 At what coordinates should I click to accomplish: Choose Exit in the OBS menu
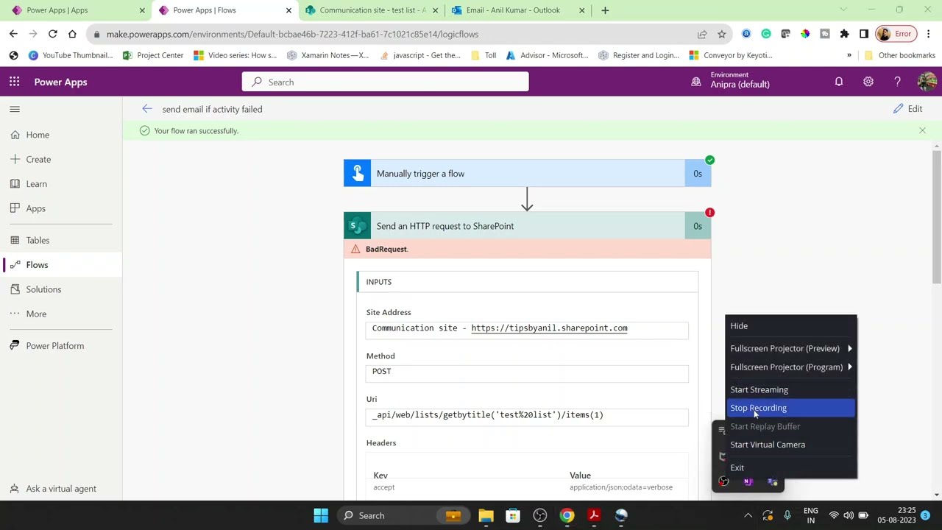click(x=790, y=467)
